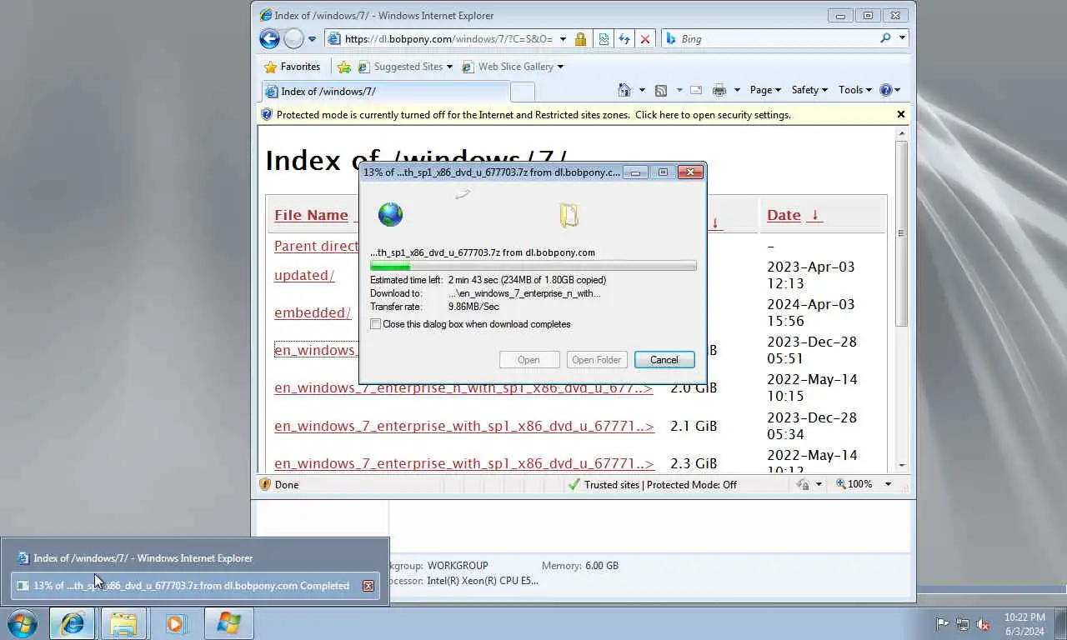Open Windows Explorer from the taskbar
The width and height of the screenshot is (1067, 640).
123,623
